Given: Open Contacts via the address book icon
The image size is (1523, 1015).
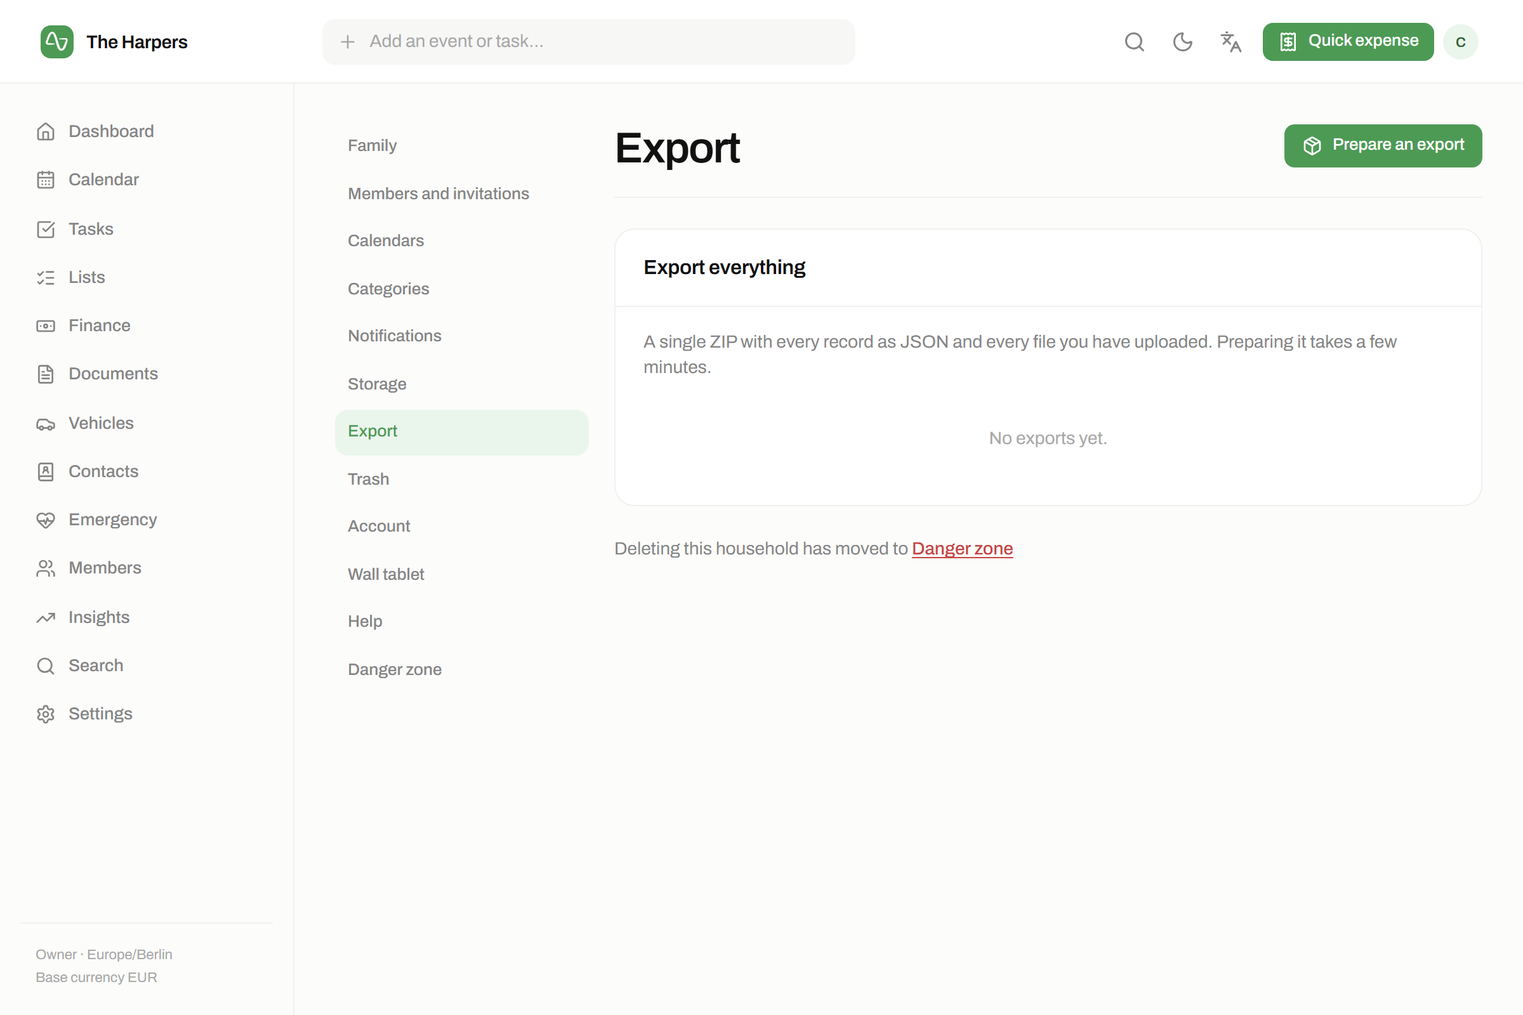Looking at the screenshot, I should (x=45, y=472).
